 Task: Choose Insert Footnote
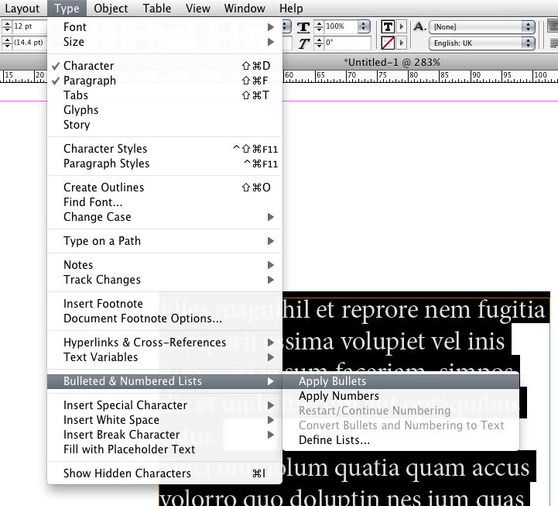(x=165, y=304)
